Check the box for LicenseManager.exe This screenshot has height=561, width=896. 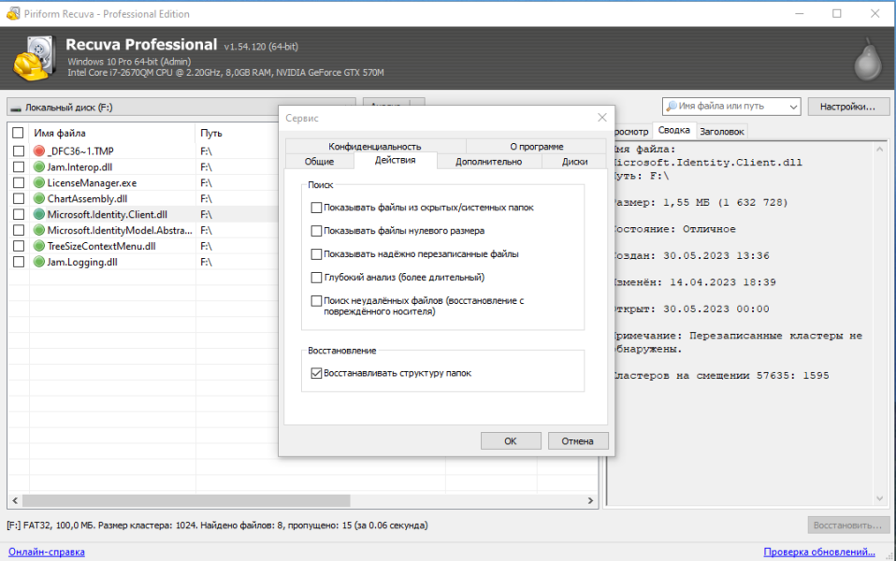(19, 183)
